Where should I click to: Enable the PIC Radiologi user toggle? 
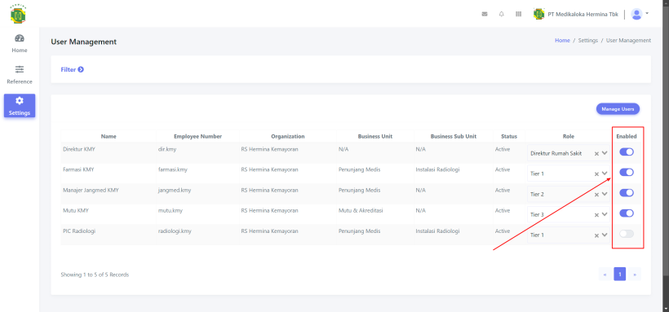(627, 234)
